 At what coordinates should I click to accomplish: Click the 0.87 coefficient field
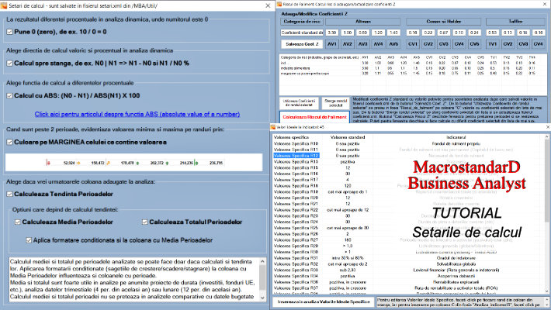tap(443, 33)
